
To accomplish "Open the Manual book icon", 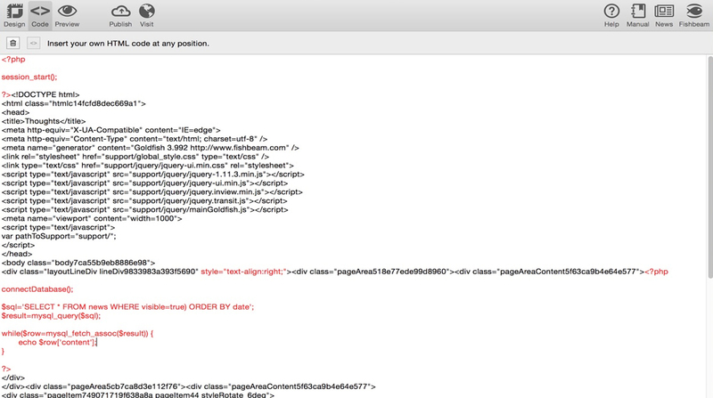I will click(637, 15).
